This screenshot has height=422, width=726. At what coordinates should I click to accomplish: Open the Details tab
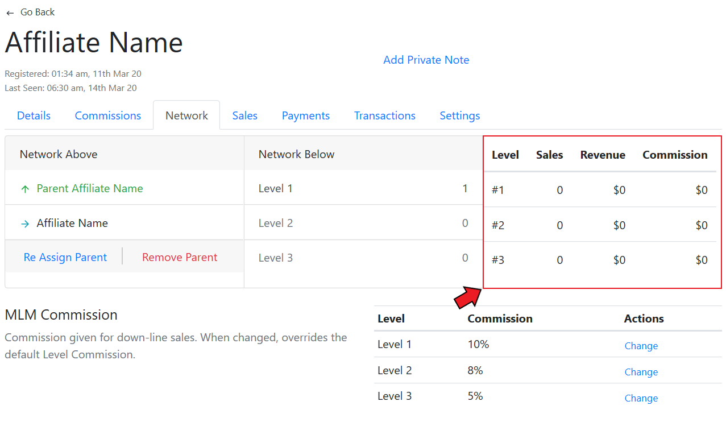(x=34, y=115)
